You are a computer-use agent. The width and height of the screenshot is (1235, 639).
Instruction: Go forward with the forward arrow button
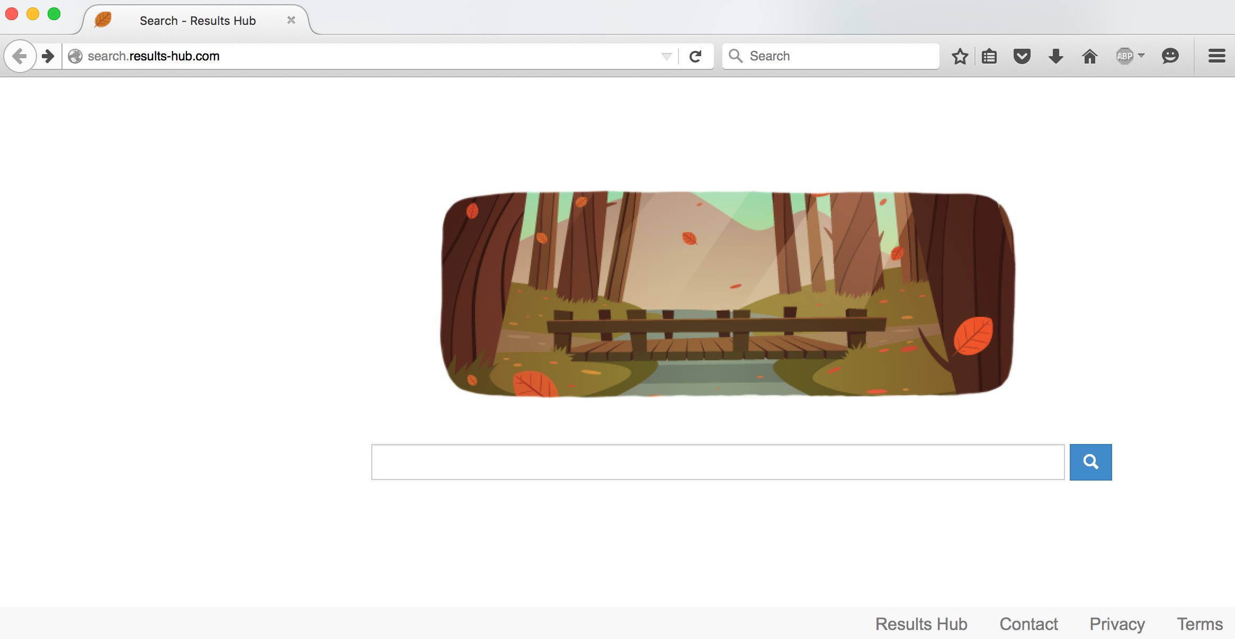pos(48,56)
